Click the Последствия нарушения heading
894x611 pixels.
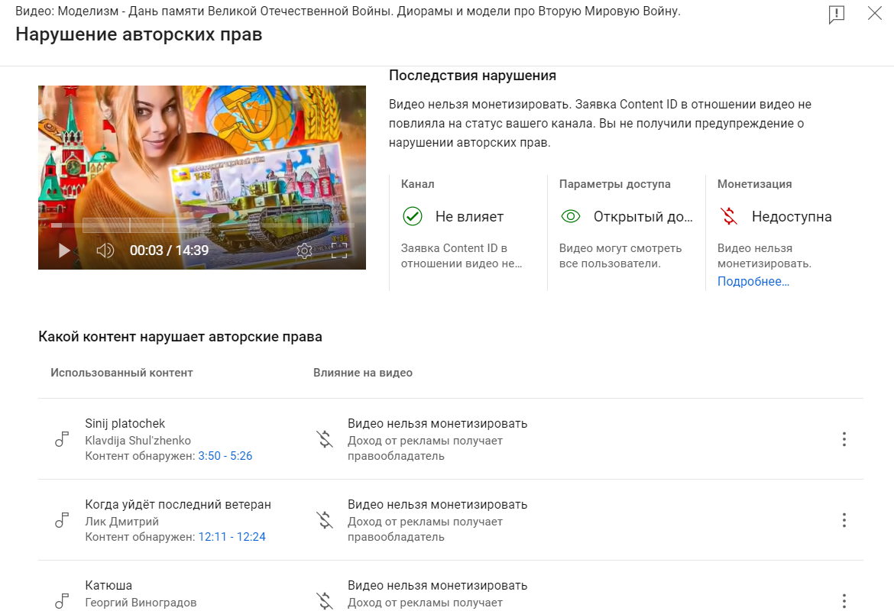click(472, 76)
